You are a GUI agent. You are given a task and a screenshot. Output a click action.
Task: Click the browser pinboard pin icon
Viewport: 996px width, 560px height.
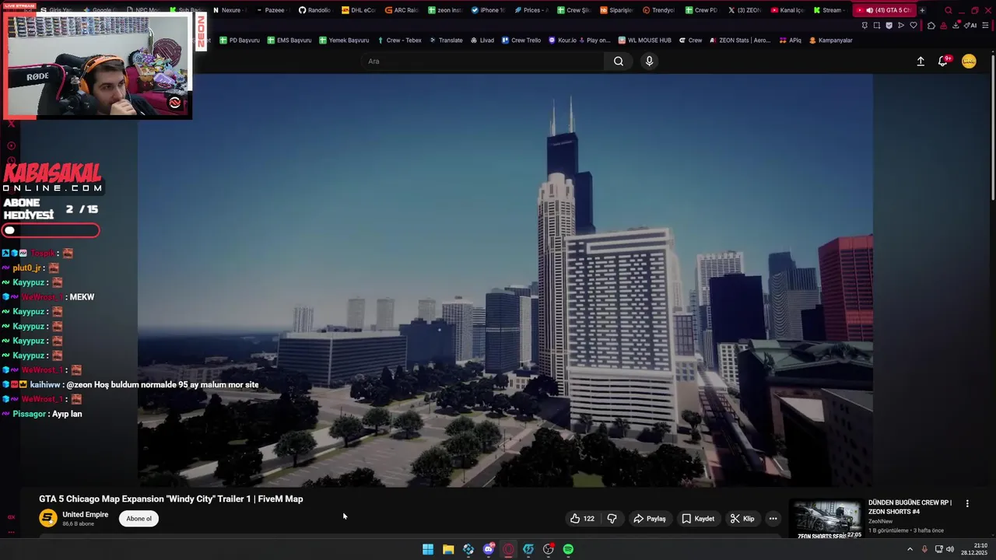point(864,25)
